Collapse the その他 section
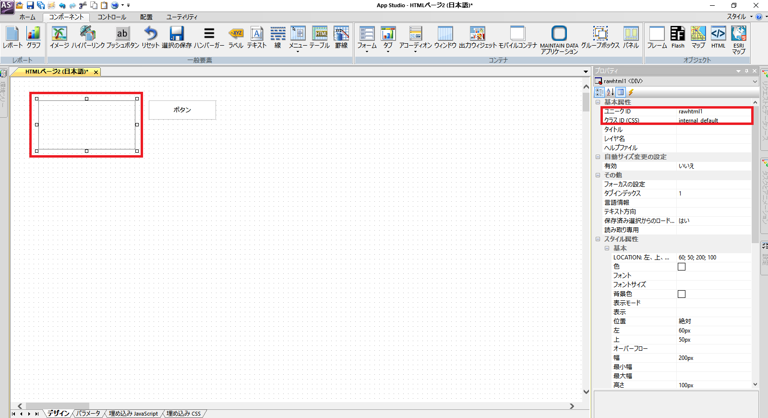768x418 pixels. [598, 175]
